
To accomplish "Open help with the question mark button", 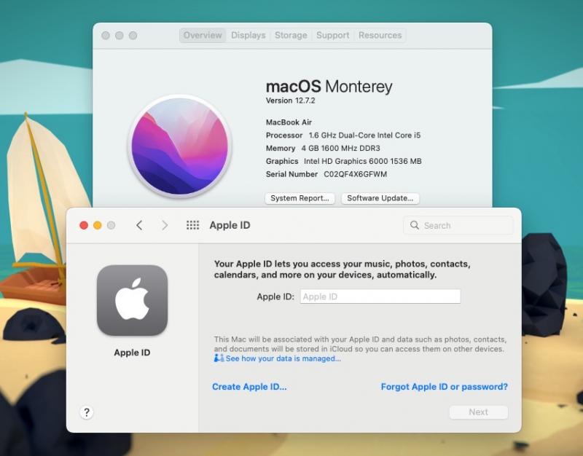I will click(87, 412).
